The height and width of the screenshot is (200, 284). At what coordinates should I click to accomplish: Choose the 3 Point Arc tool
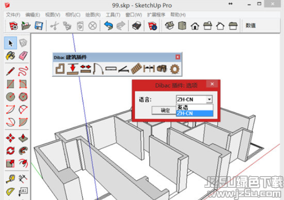click(x=10, y=122)
